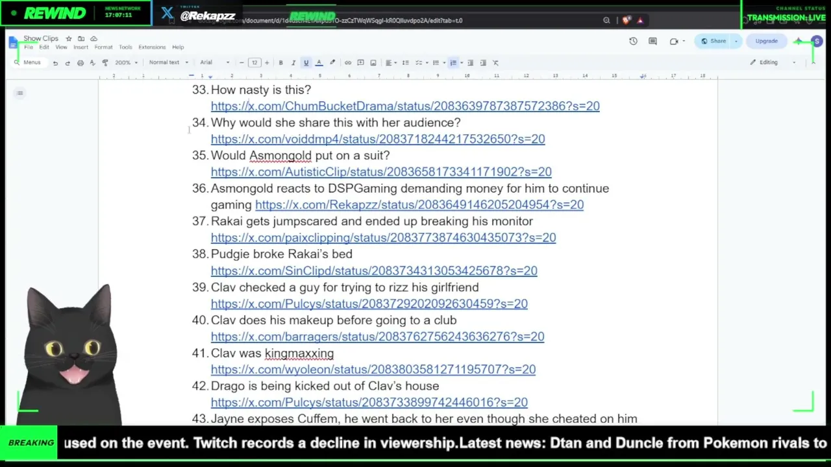Decrease the indent
Viewport: 831px width, 467px height.
[471, 63]
